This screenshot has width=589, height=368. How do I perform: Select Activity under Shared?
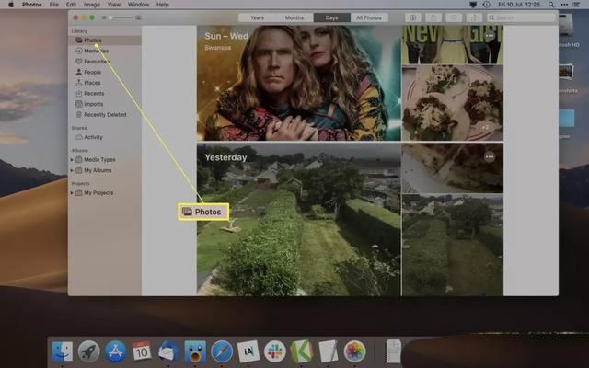[94, 138]
